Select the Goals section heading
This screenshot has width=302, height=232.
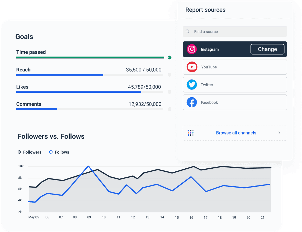(24, 36)
